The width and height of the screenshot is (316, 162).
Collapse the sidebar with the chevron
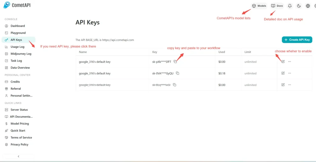click(x=19, y=156)
